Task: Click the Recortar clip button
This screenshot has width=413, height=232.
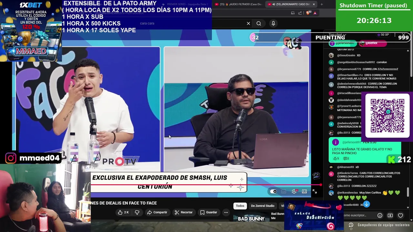Action: [x=184, y=212]
